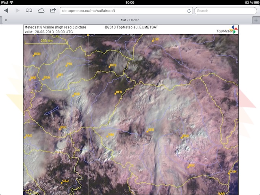The height and width of the screenshot is (195, 260).
Task: Tap the Wi-Fi status icon
Action: click(11, 2)
